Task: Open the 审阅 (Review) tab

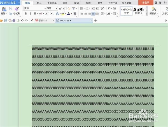Action: click(x=76, y=3)
